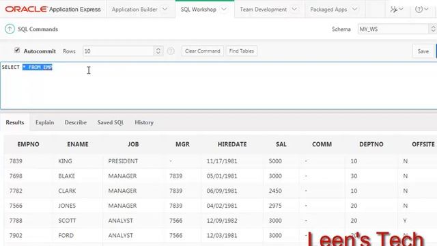Screen dimensions: 437x246
Task: Expand the Packaged Apps dropdown arrow
Action: [354, 9]
